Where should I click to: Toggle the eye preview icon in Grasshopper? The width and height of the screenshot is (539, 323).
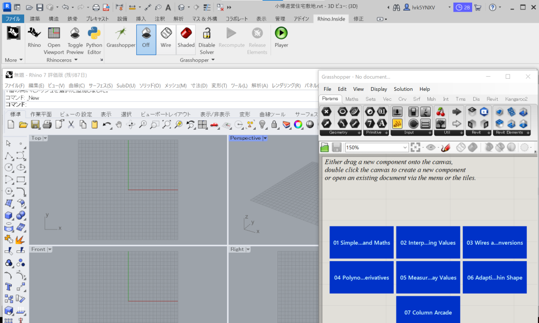pyautogui.click(x=431, y=148)
